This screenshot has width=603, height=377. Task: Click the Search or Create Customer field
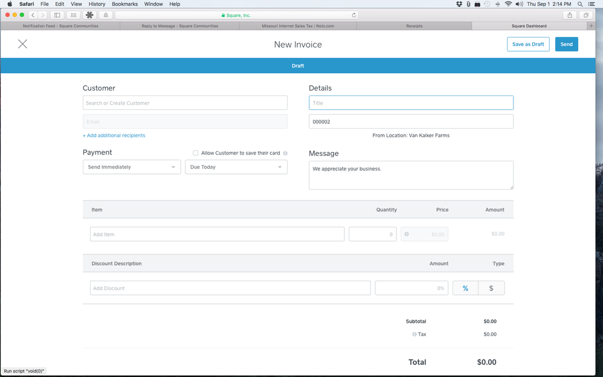(x=185, y=103)
